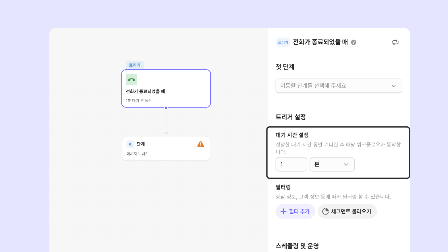Click the orange warning icon on step A
Image resolution: width=448 pixels, height=252 pixels.
[200, 144]
